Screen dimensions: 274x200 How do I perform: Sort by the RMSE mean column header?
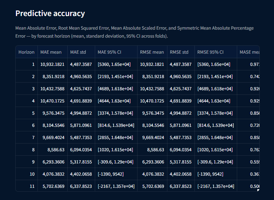click(152, 52)
